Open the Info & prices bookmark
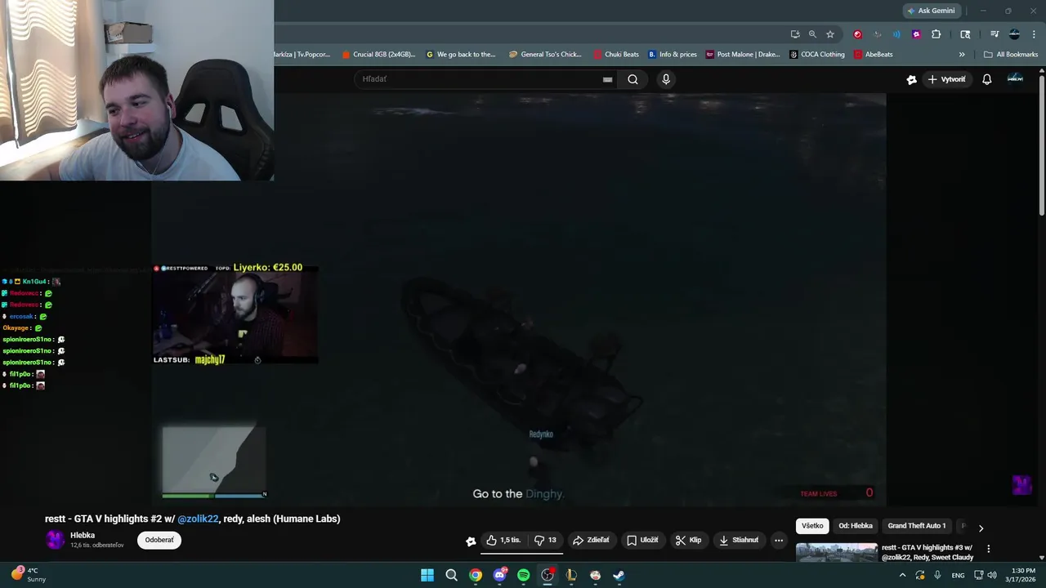 [x=673, y=55]
